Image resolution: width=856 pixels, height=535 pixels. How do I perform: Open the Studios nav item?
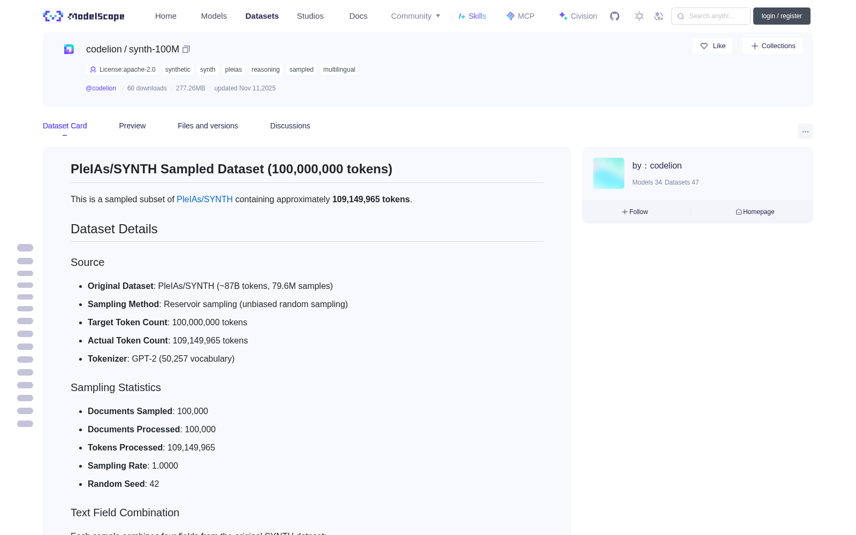click(310, 16)
